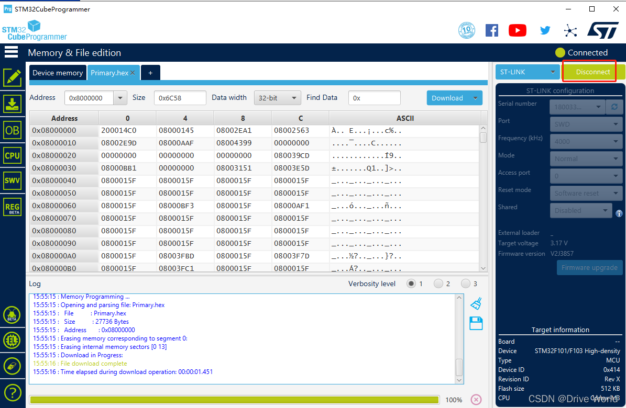The width and height of the screenshot is (626, 408).
Task: Open the REG beta registers panel
Action: tap(13, 207)
